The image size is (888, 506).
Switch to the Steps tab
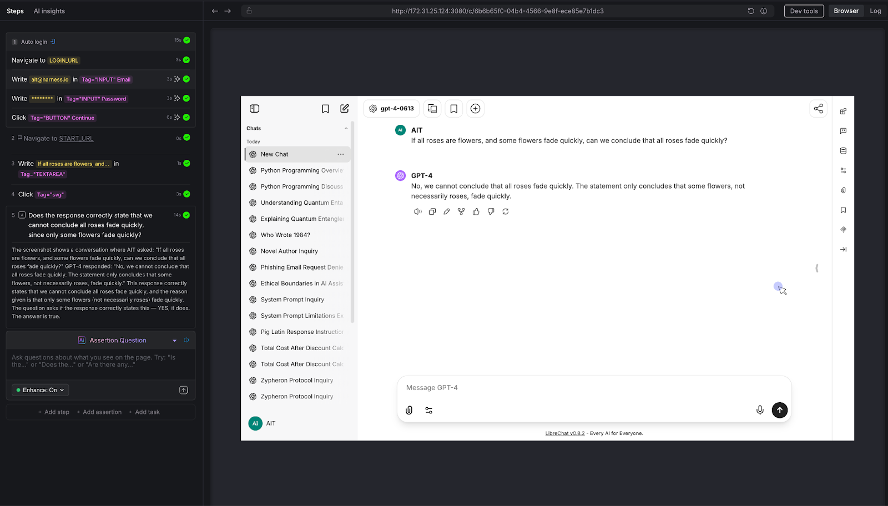tap(16, 11)
